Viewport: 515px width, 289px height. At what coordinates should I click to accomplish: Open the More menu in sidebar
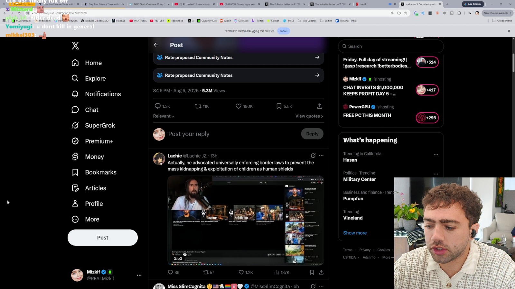click(85, 219)
